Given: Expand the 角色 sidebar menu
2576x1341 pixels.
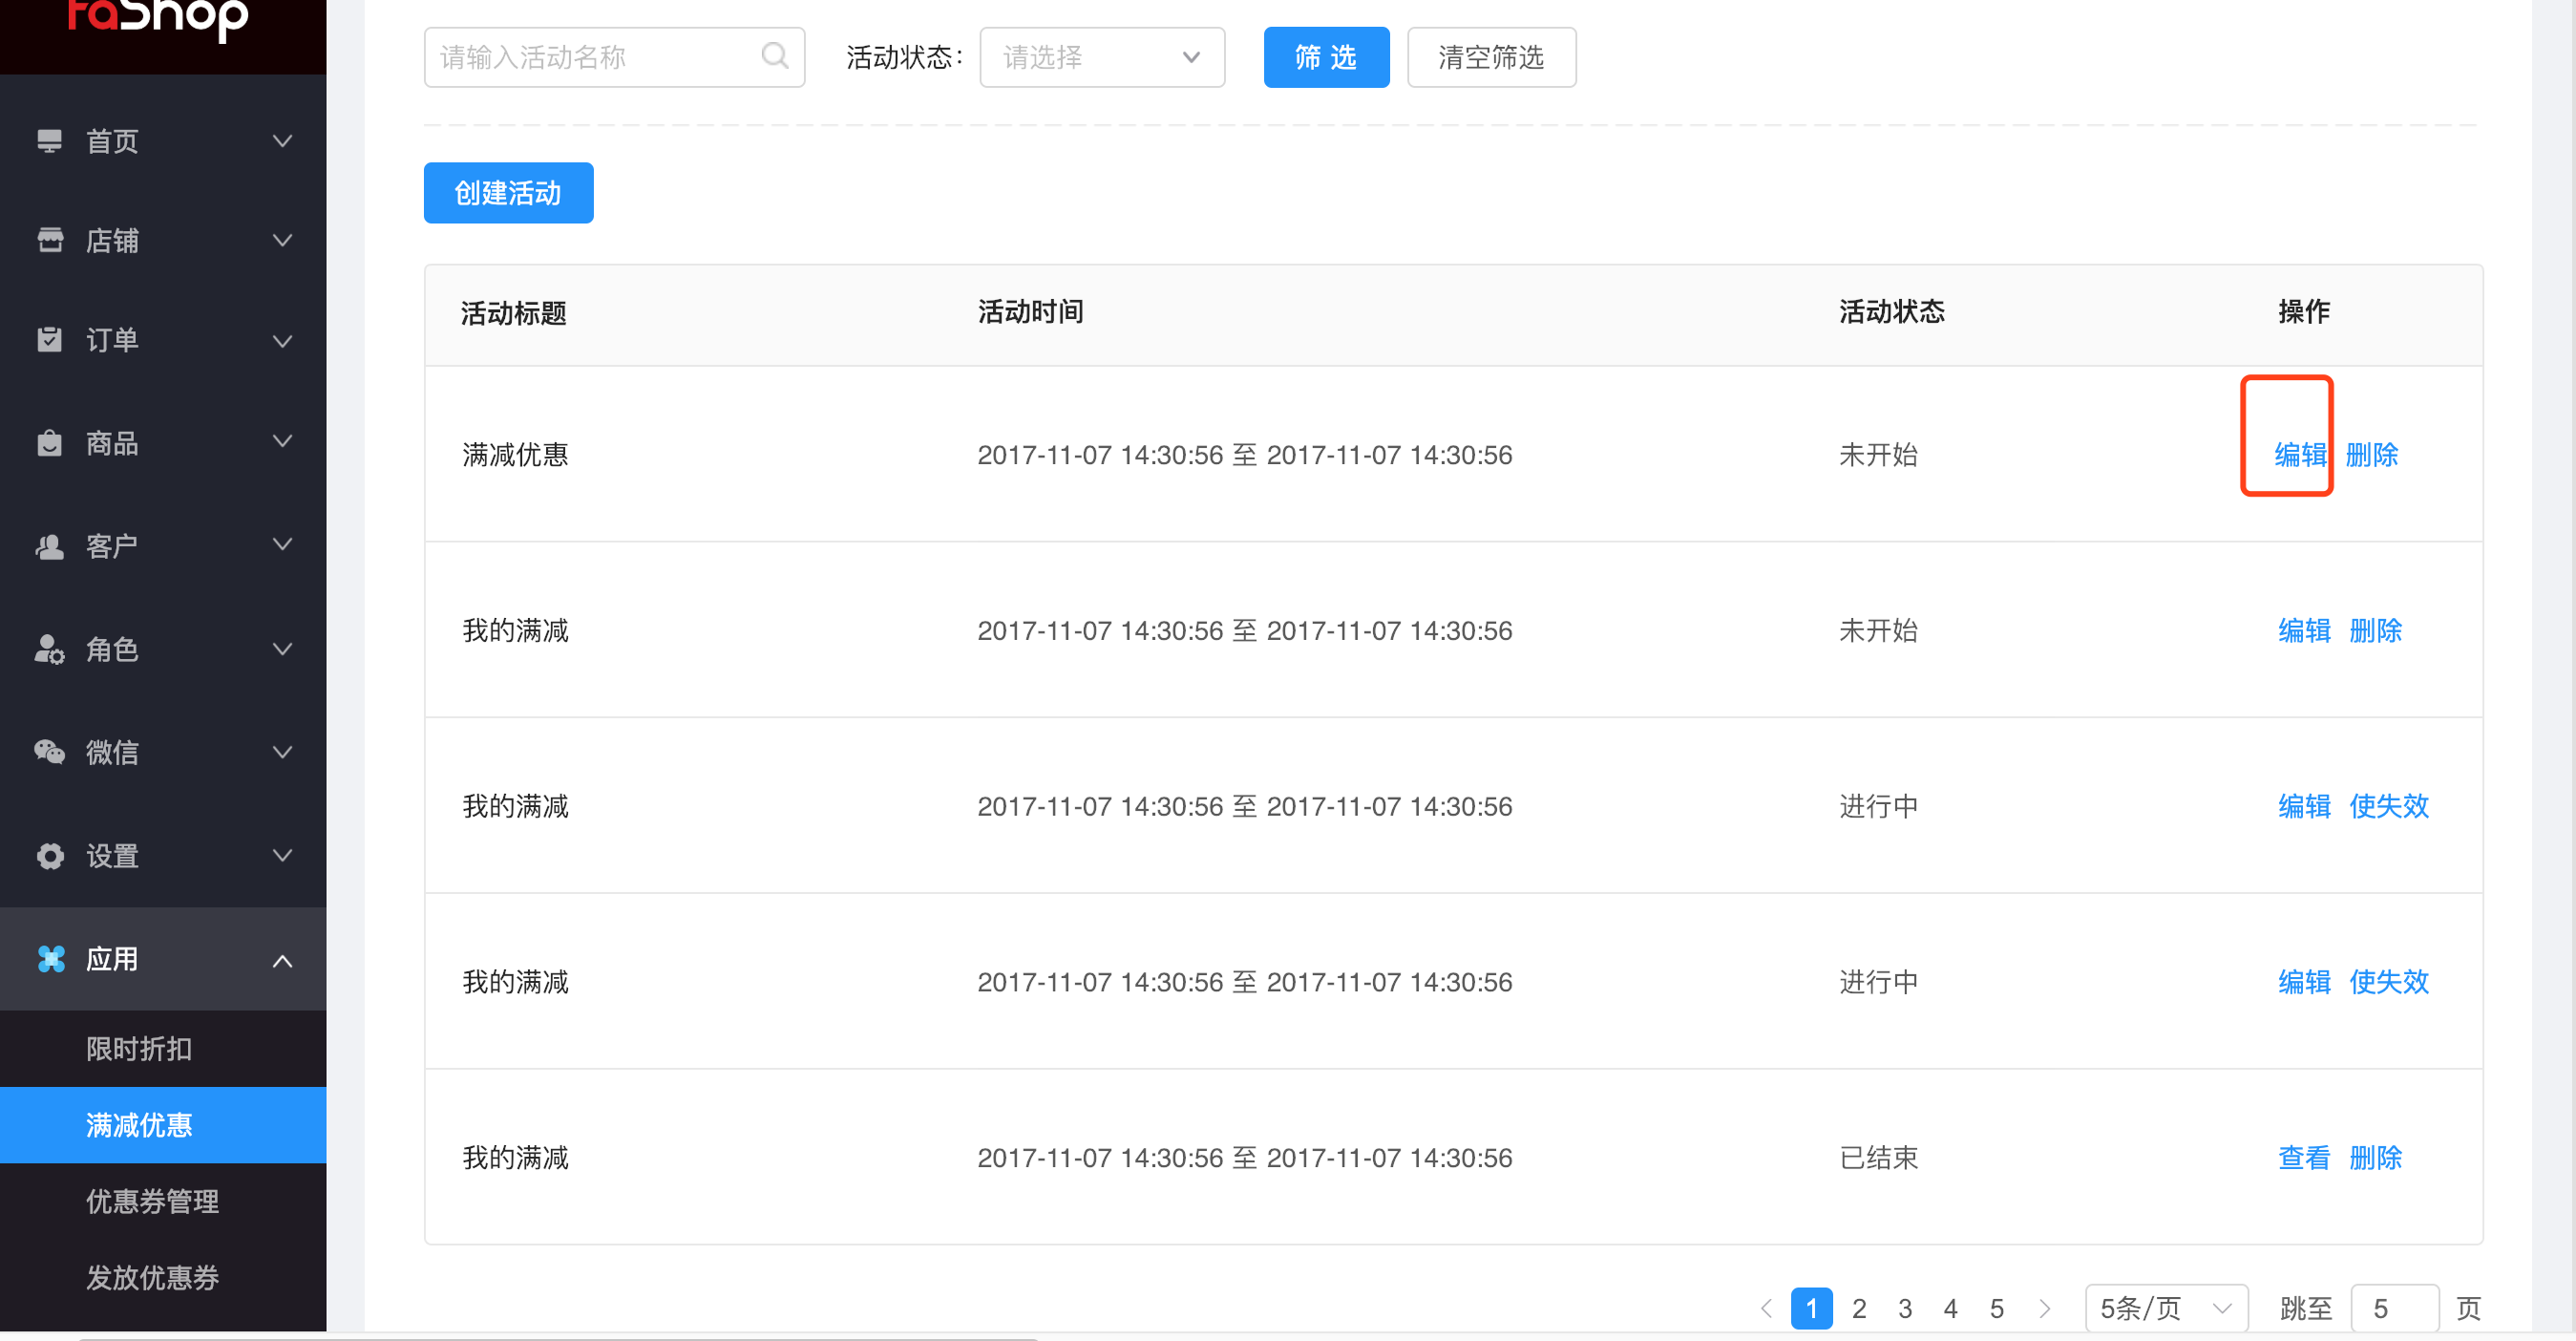Looking at the screenshot, I should point(163,649).
